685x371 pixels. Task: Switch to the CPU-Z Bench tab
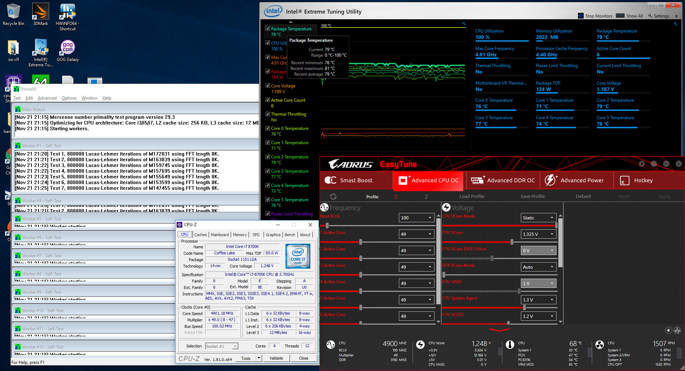tap(290, 235)
